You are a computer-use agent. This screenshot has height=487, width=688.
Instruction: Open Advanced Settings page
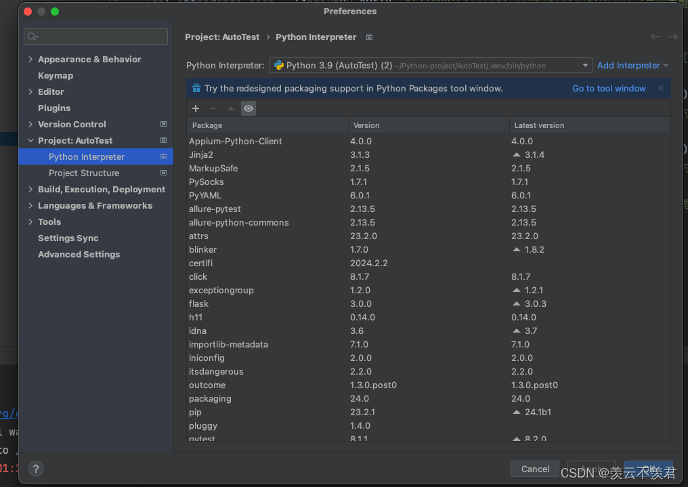79,254
